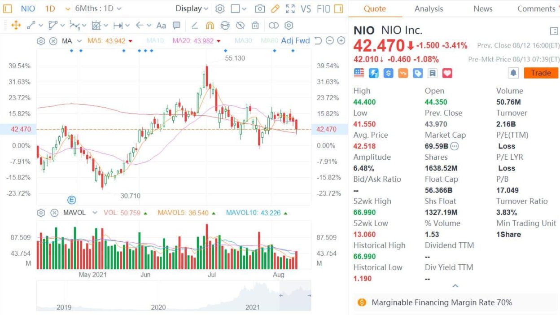This screenshot has height=315, width=560.
Task: Collapse the quote details chevron
Action: point(455,286)
